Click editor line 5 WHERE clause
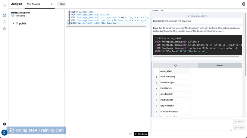This screenshot has height=138, width=247. (95, 23)
